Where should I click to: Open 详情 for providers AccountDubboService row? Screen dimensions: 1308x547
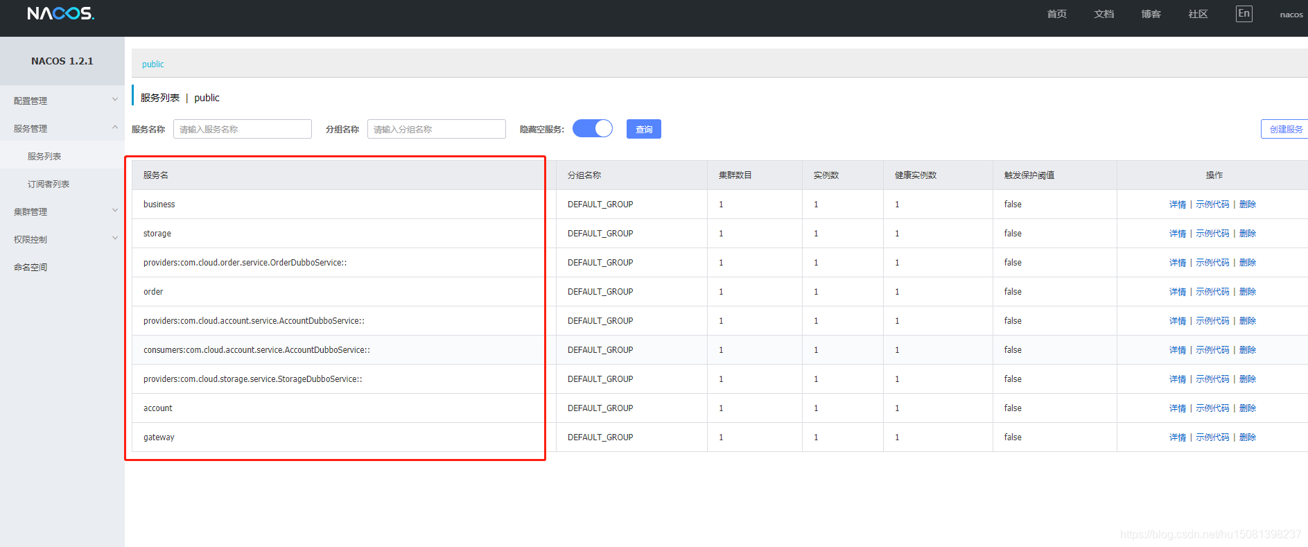[x=1178, y=321]
